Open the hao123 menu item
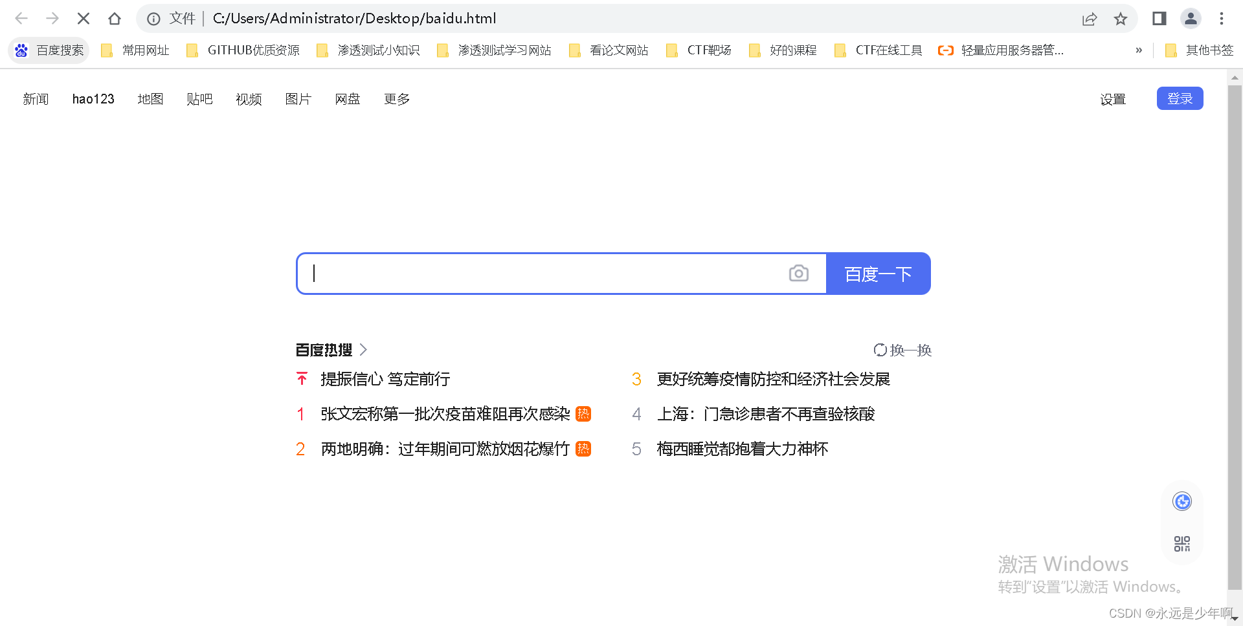 93,99
